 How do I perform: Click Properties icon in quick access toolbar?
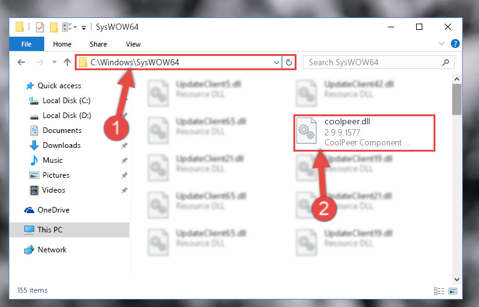click(x=40, y=27)
